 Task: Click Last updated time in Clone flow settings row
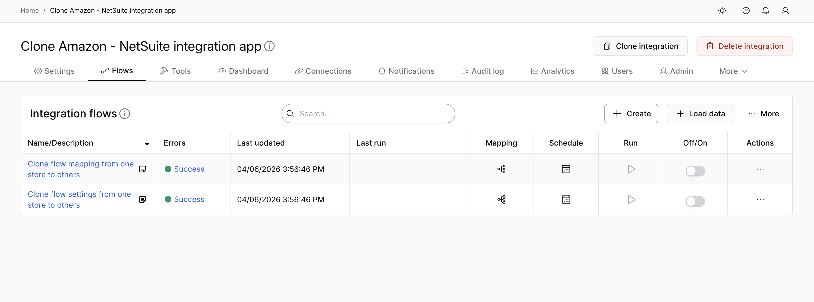[x=280, y=200]
